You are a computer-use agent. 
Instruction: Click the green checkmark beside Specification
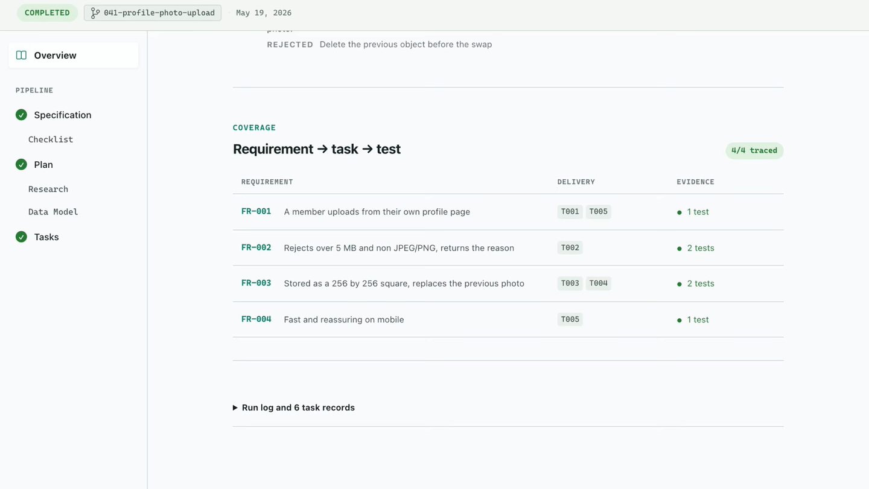[21, 115]
